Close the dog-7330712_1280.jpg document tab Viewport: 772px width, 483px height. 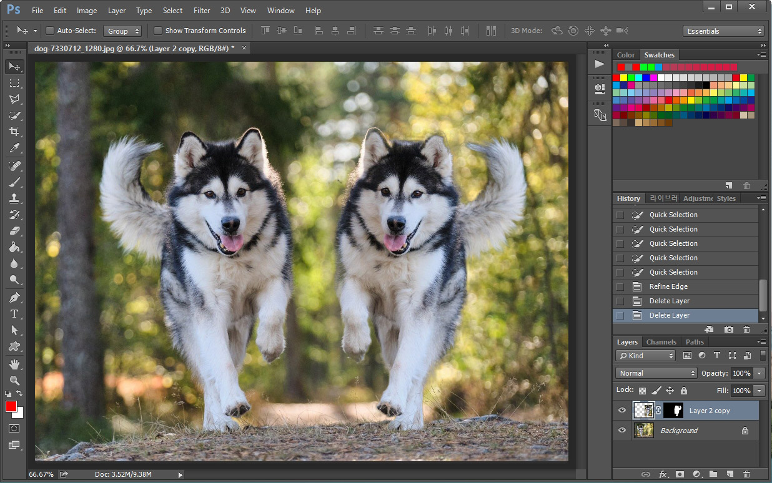point(244,48)
